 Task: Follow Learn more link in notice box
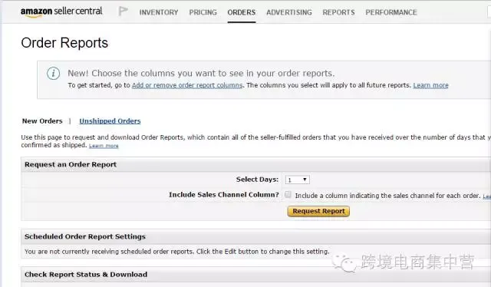click(x=430, y=85)
